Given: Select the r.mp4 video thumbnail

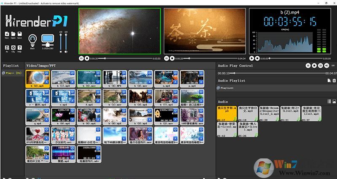Looking at the screenshot, I should (x=64, y=97).
